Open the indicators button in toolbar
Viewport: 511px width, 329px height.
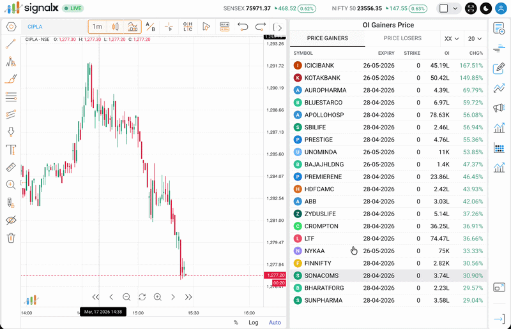point(133,27)
